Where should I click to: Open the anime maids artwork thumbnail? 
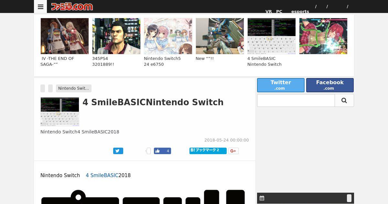pos(168,36)
